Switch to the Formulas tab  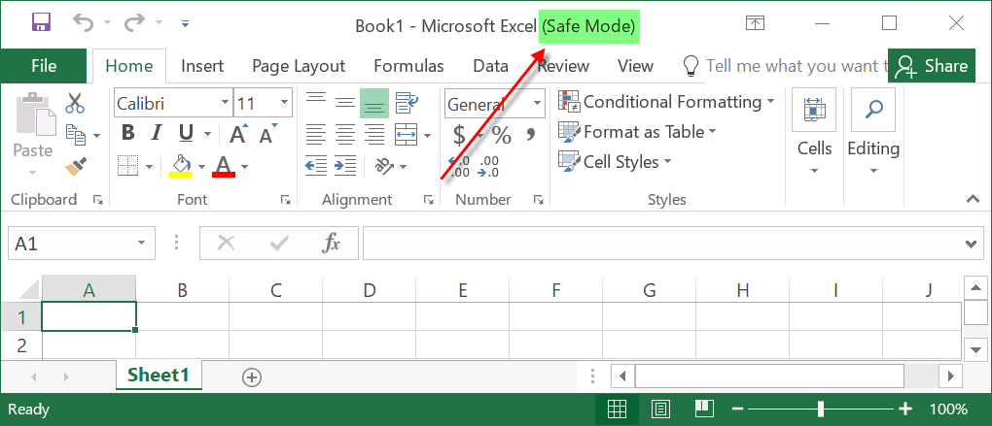point(408,66)
